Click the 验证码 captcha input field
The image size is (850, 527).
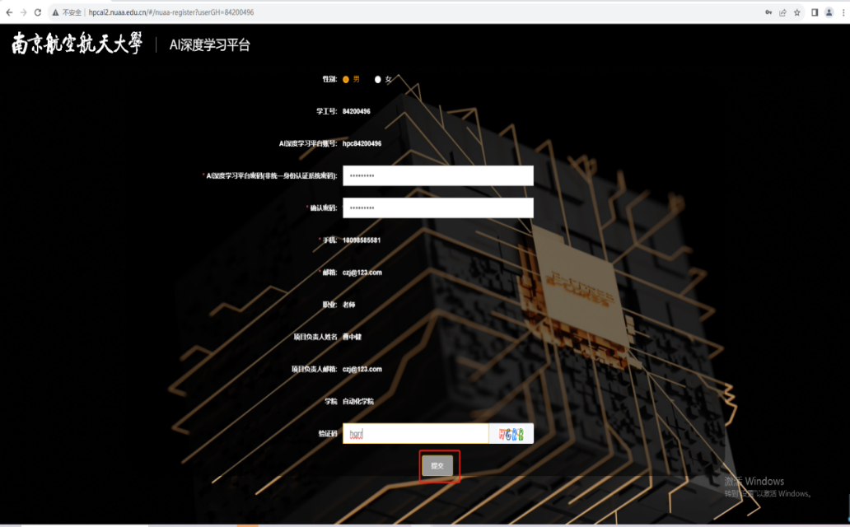(x=415, y=434)
